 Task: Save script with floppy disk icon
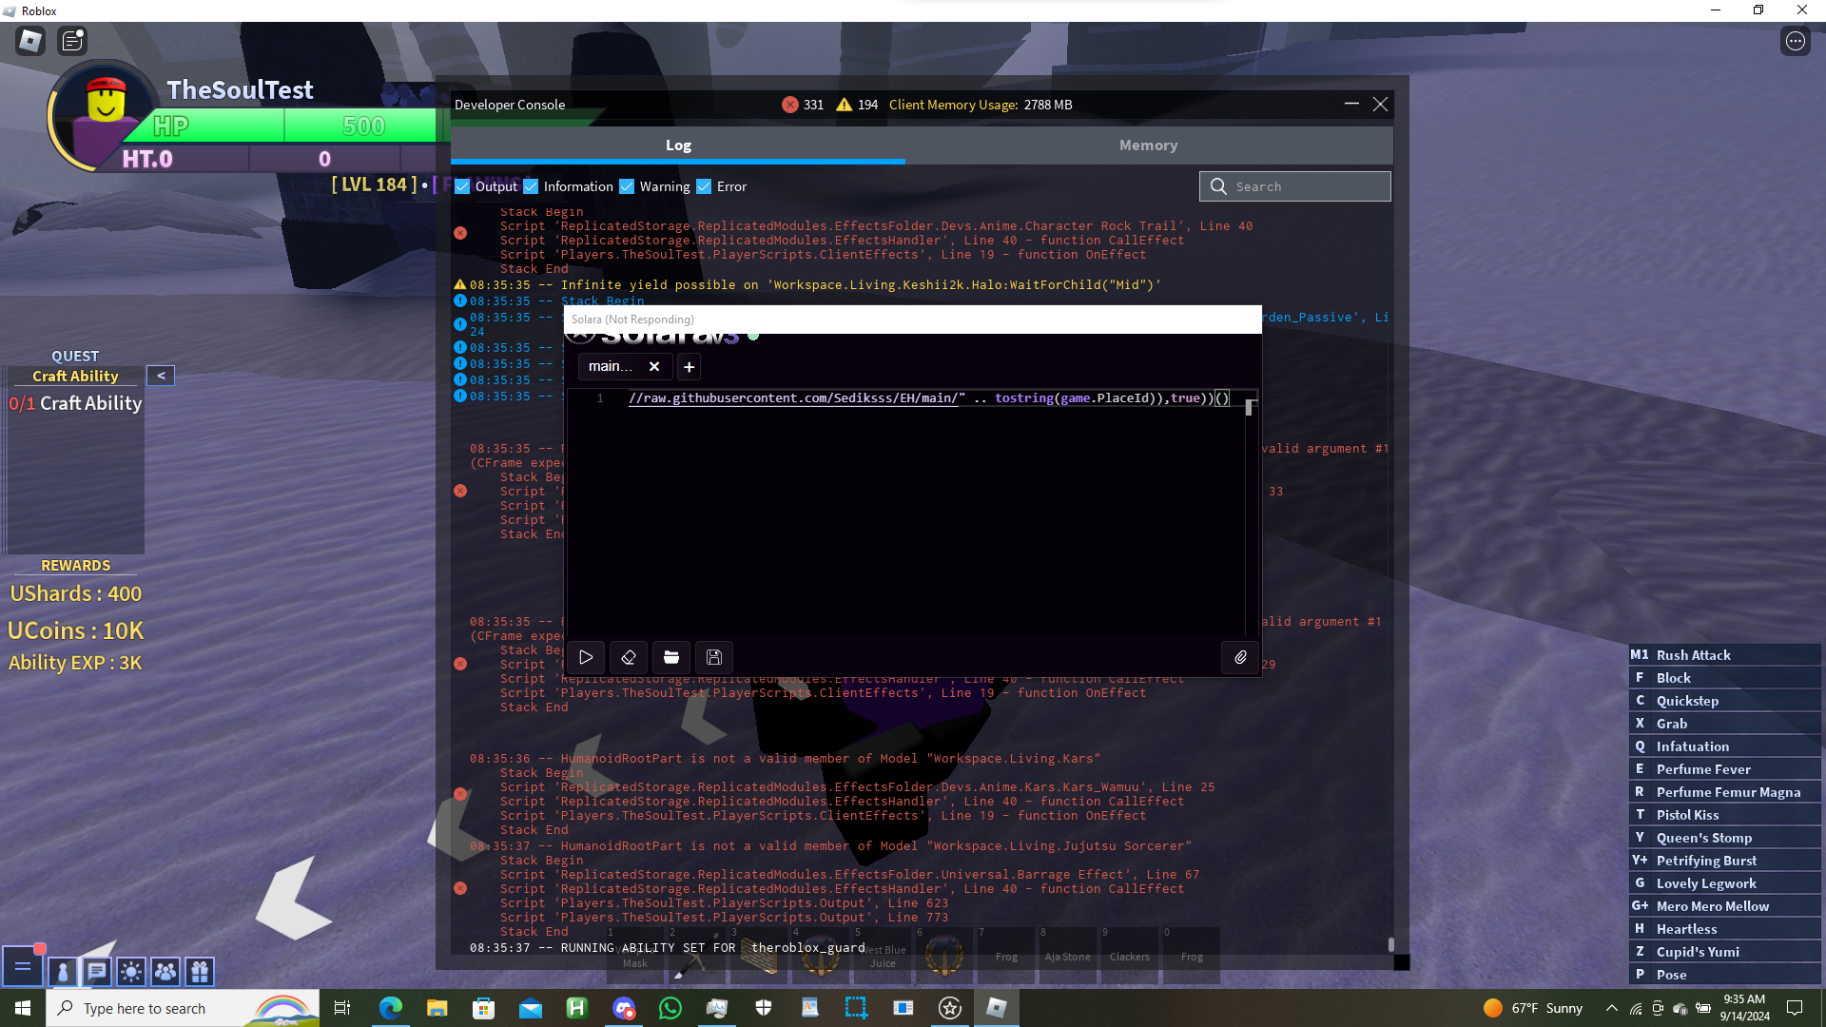tap(714, 657)
